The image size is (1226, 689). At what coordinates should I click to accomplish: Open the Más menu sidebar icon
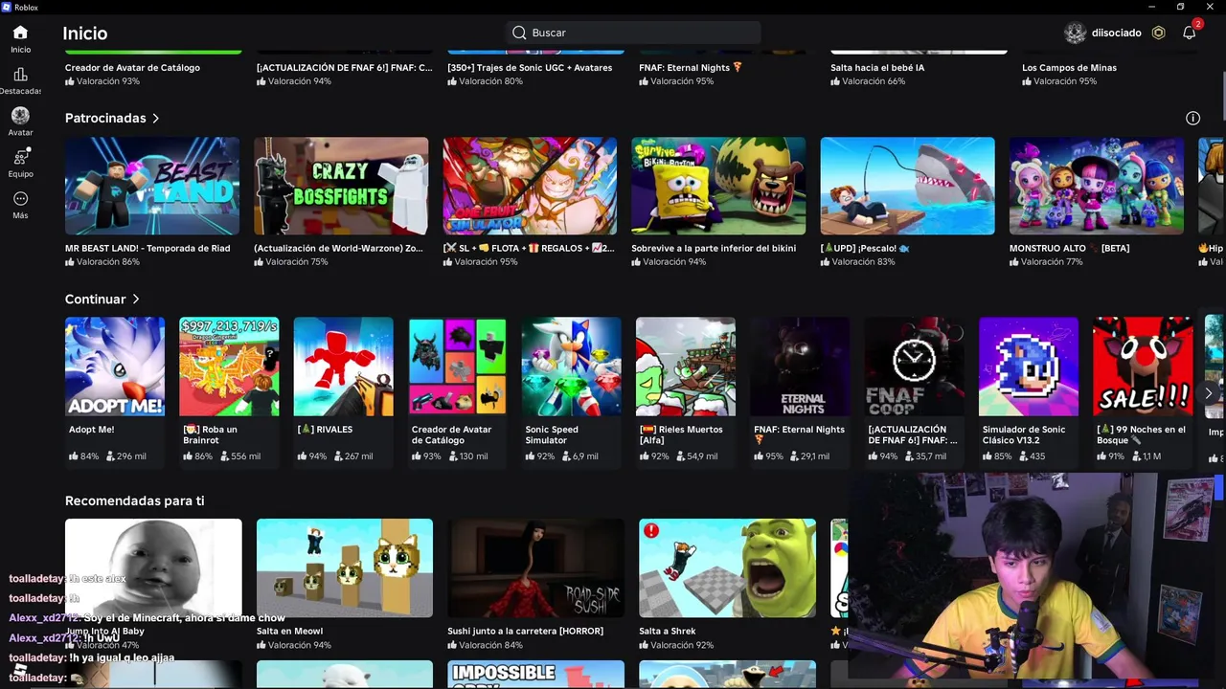click(x=20, y=199)
